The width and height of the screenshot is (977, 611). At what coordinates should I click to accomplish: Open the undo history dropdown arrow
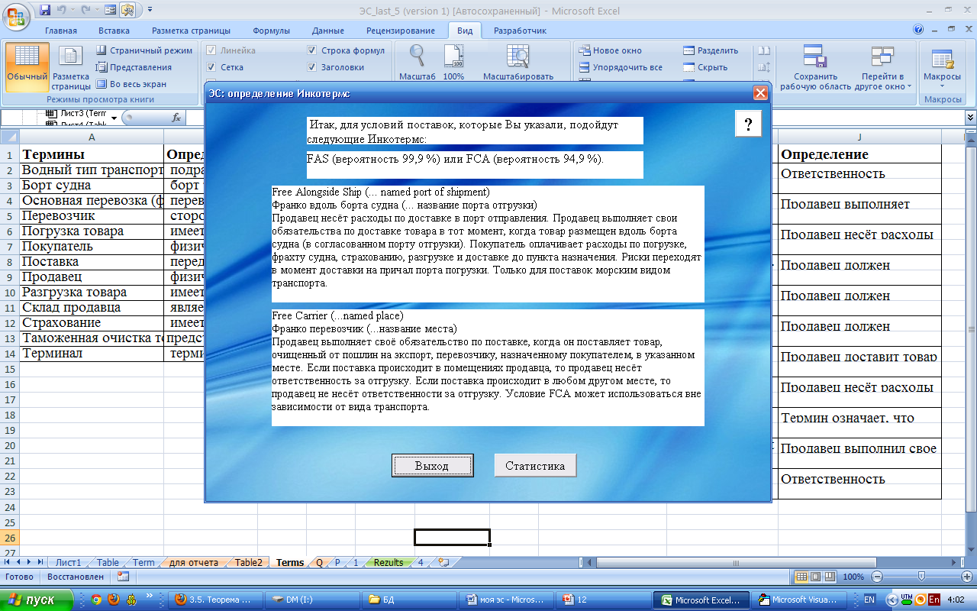pos(73,10)
